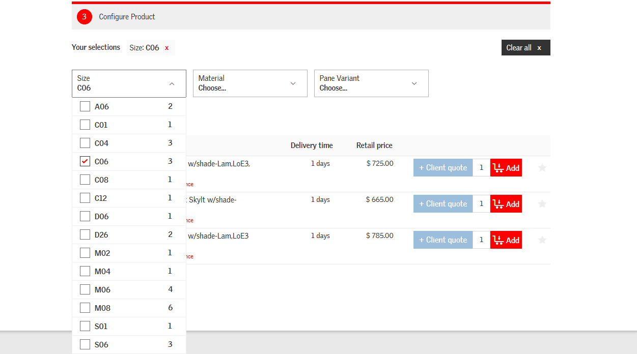
Task: Add the $785.00 product to cart
Action: point(506,240)
